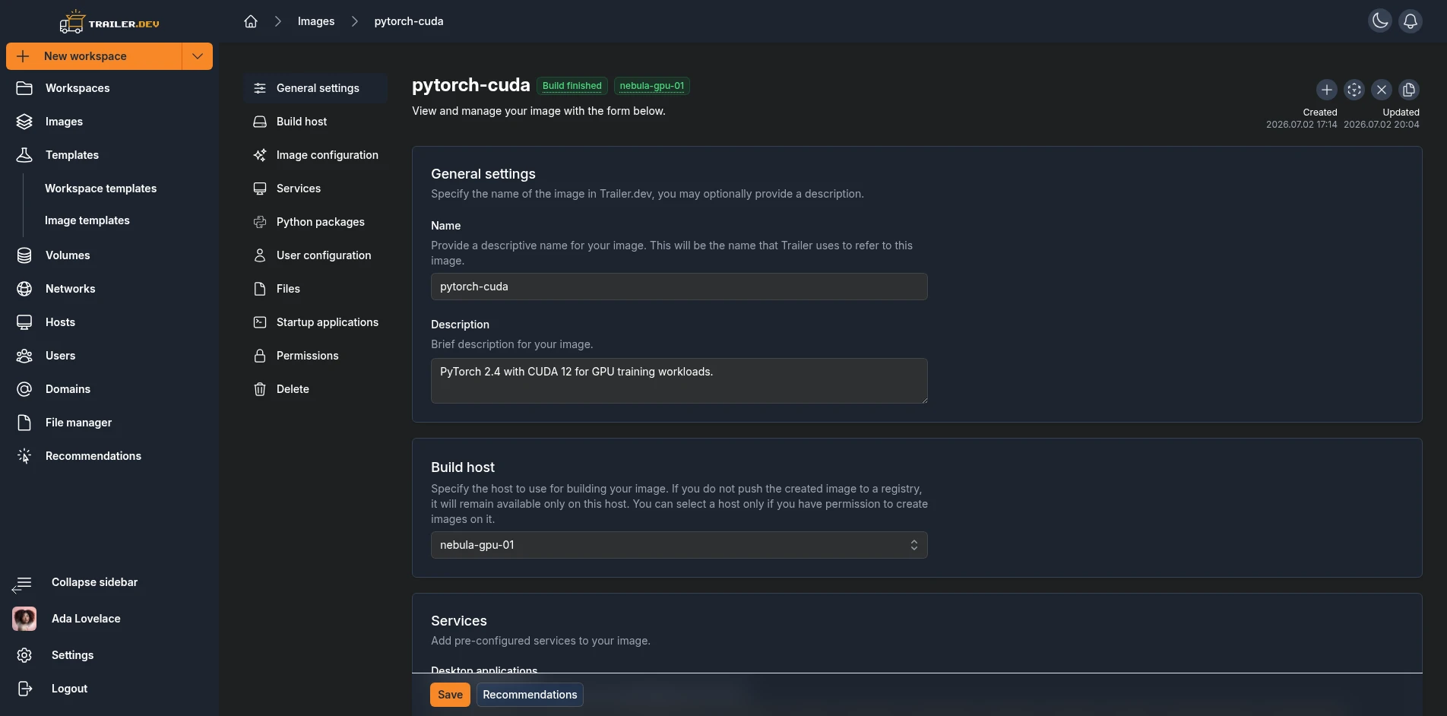
Task: Click the plus icon beside image title
Action: pos(1327,90)
